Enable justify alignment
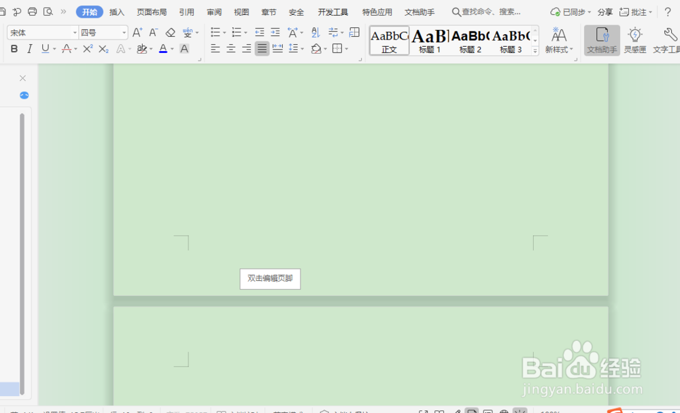The height and width of the screenshot is (413, 680). coord(262,48)
